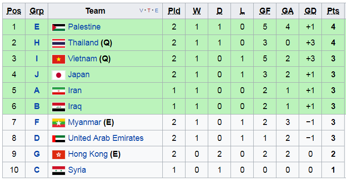Click the Thailand flag icon
This screenshot has height=179, width=346.
tap(59, 43)
